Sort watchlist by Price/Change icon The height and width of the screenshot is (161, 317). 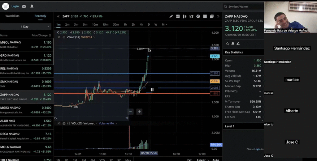pos(50,35)
